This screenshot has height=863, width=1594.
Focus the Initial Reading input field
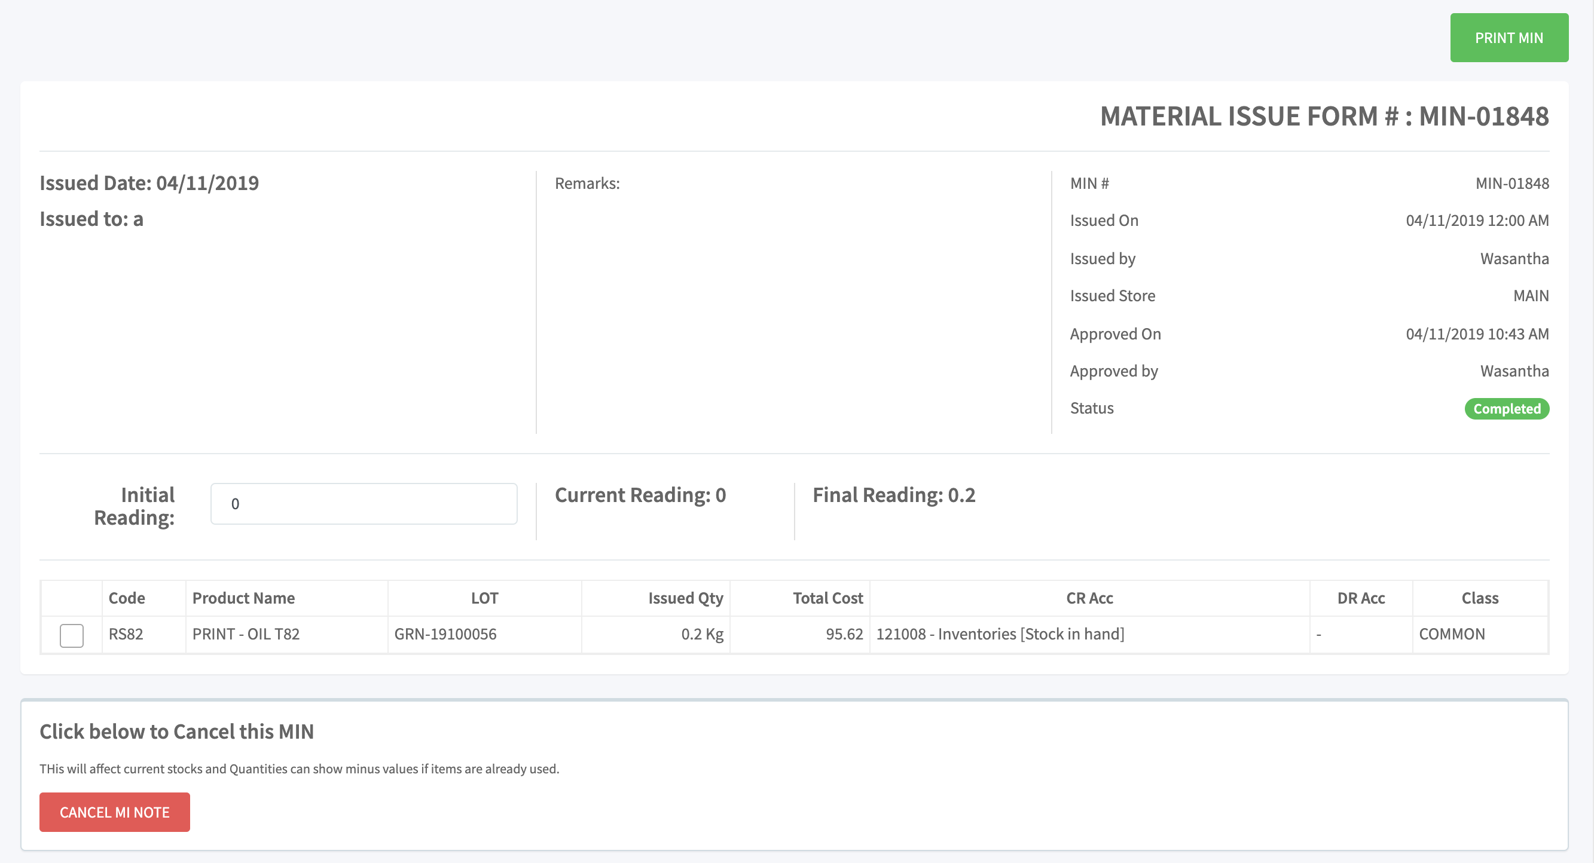[364, 504]
